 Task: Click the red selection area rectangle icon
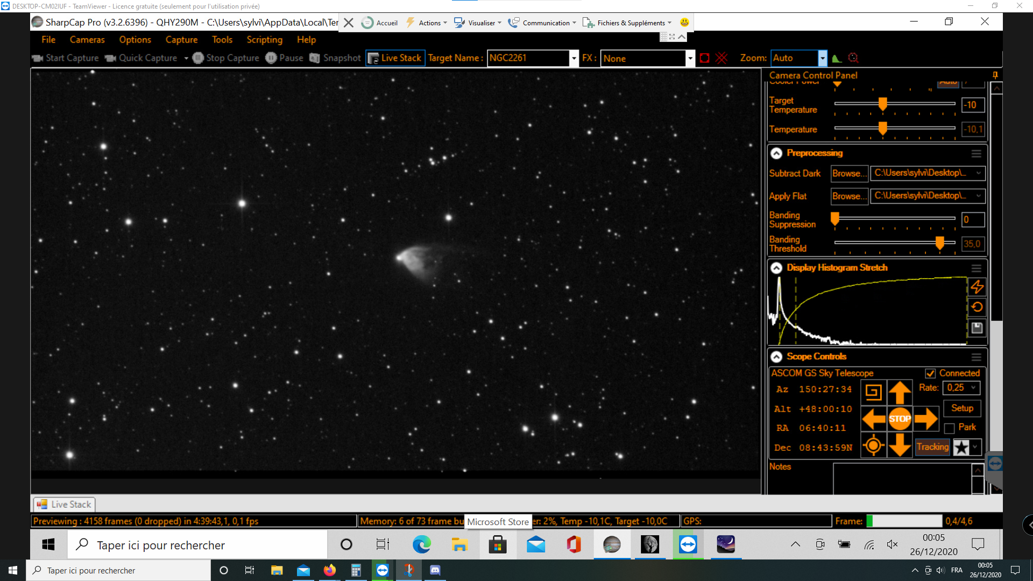click(704, 58)
